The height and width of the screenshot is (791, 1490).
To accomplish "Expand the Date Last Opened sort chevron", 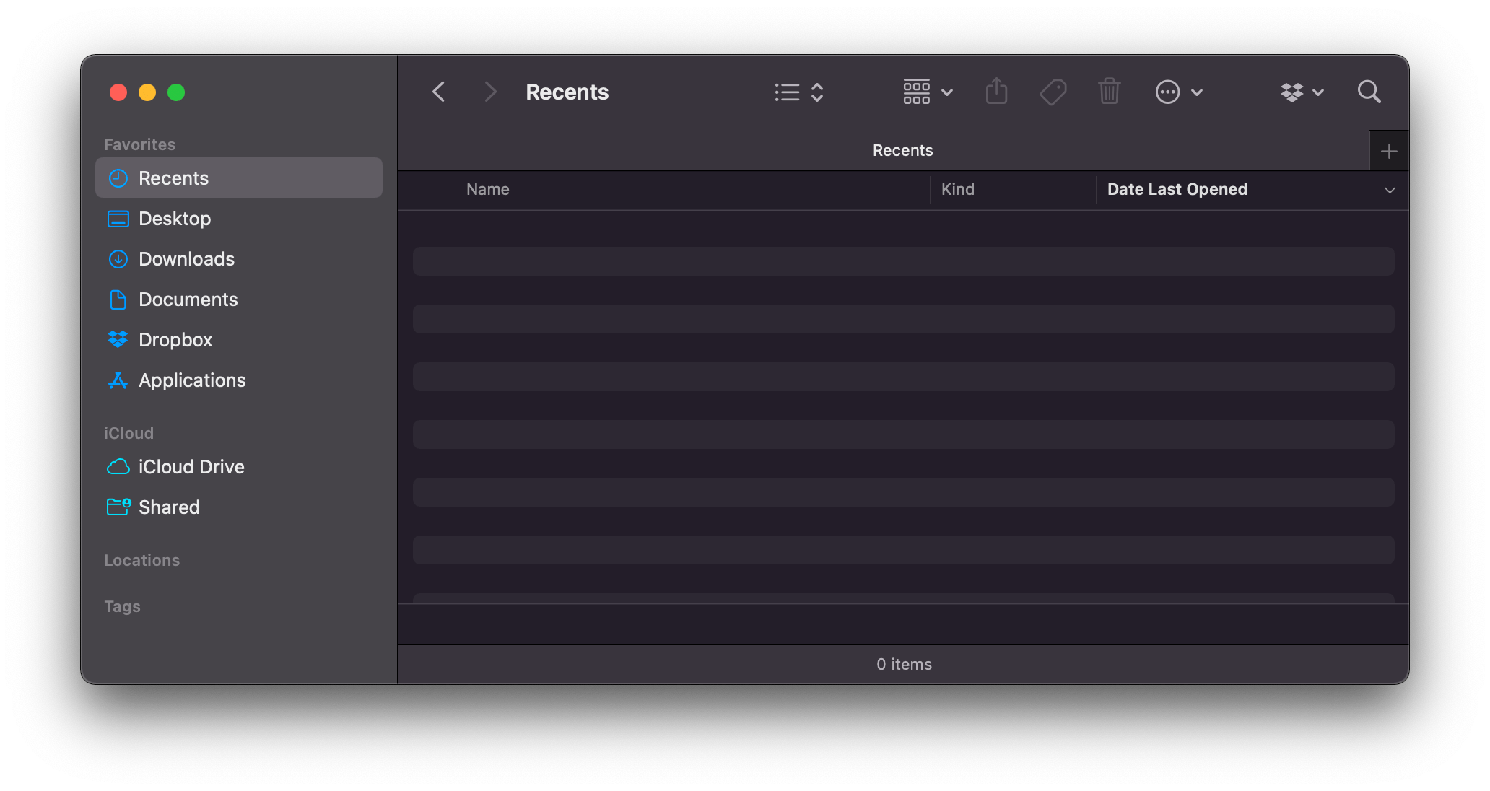I will (1390, 190).
